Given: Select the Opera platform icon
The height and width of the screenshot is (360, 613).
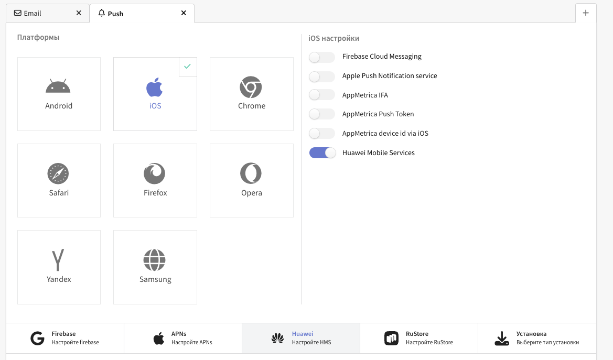Looking at the screenshot, I should (251, 173).
